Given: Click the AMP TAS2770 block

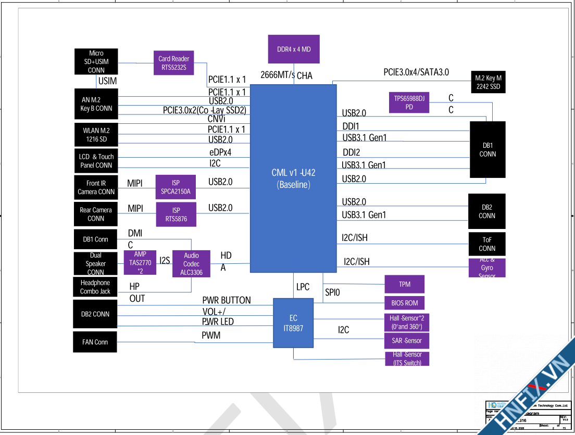Looking at the screenshot, I should [140, 263].
